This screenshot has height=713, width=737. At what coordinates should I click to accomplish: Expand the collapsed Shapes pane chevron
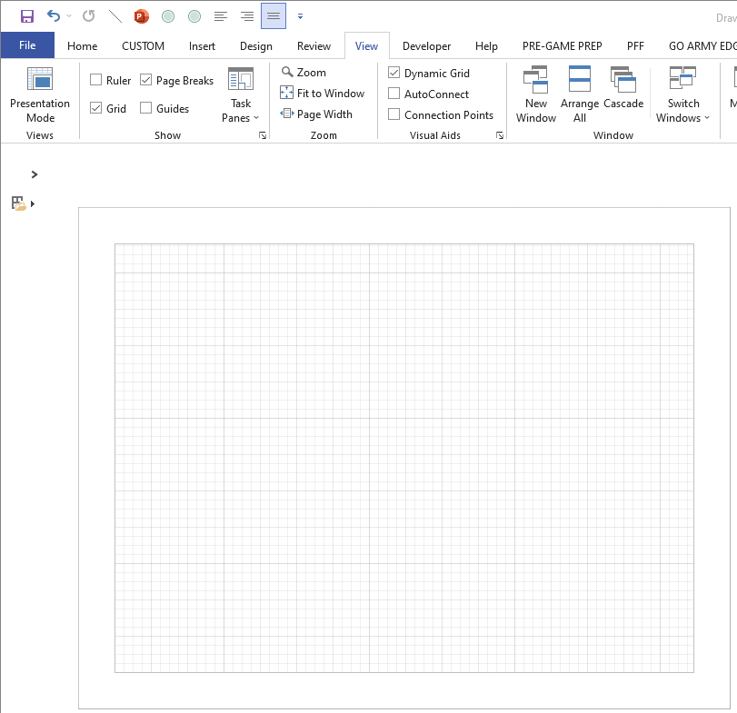[x=34, y=174]
